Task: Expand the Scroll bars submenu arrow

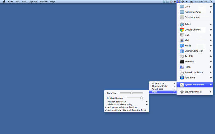Action: 174,89
